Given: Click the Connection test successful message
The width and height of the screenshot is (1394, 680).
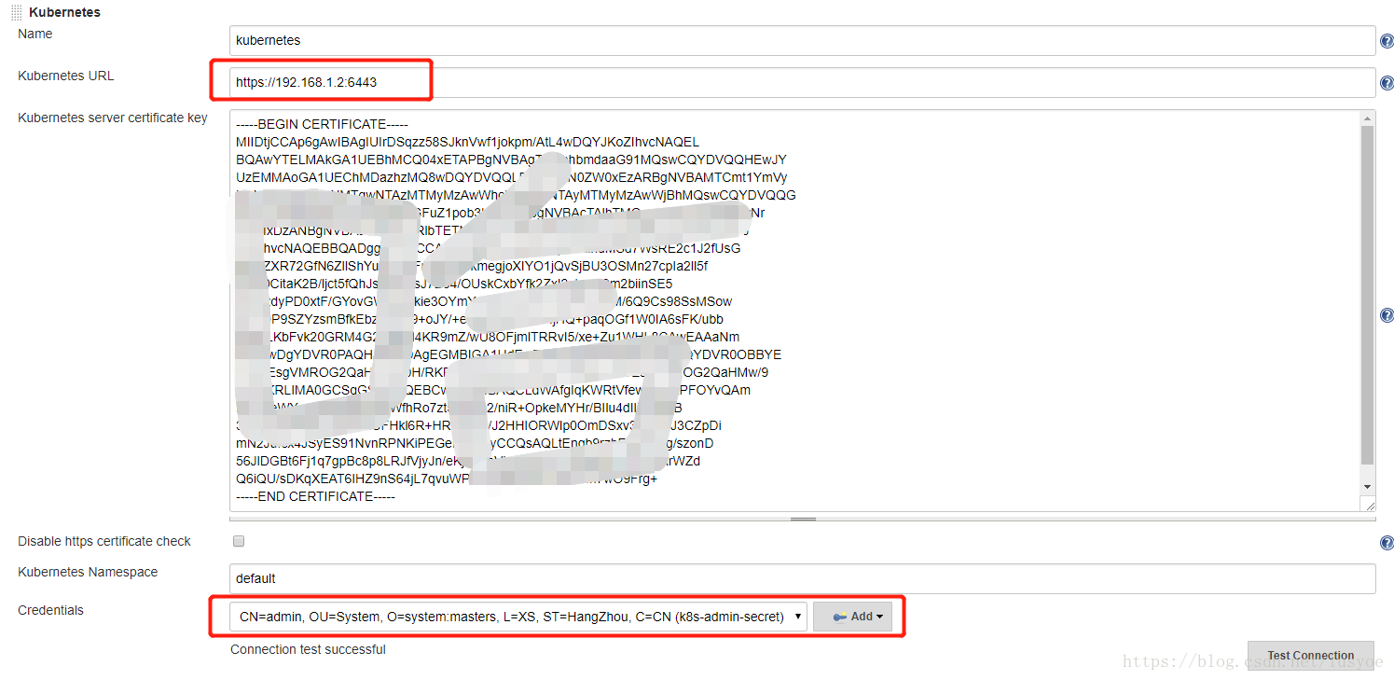Looking at the screenshot, I should [308, 649].
